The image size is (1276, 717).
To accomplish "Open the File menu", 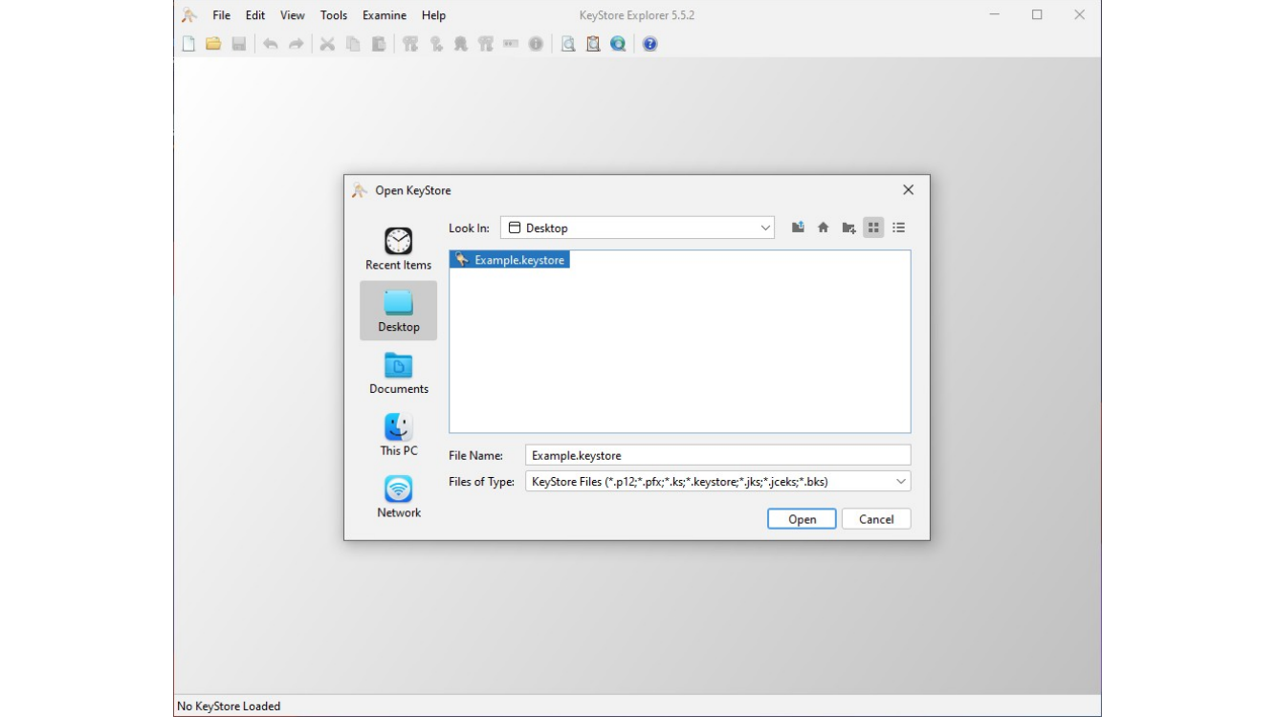I will [222, 15].
